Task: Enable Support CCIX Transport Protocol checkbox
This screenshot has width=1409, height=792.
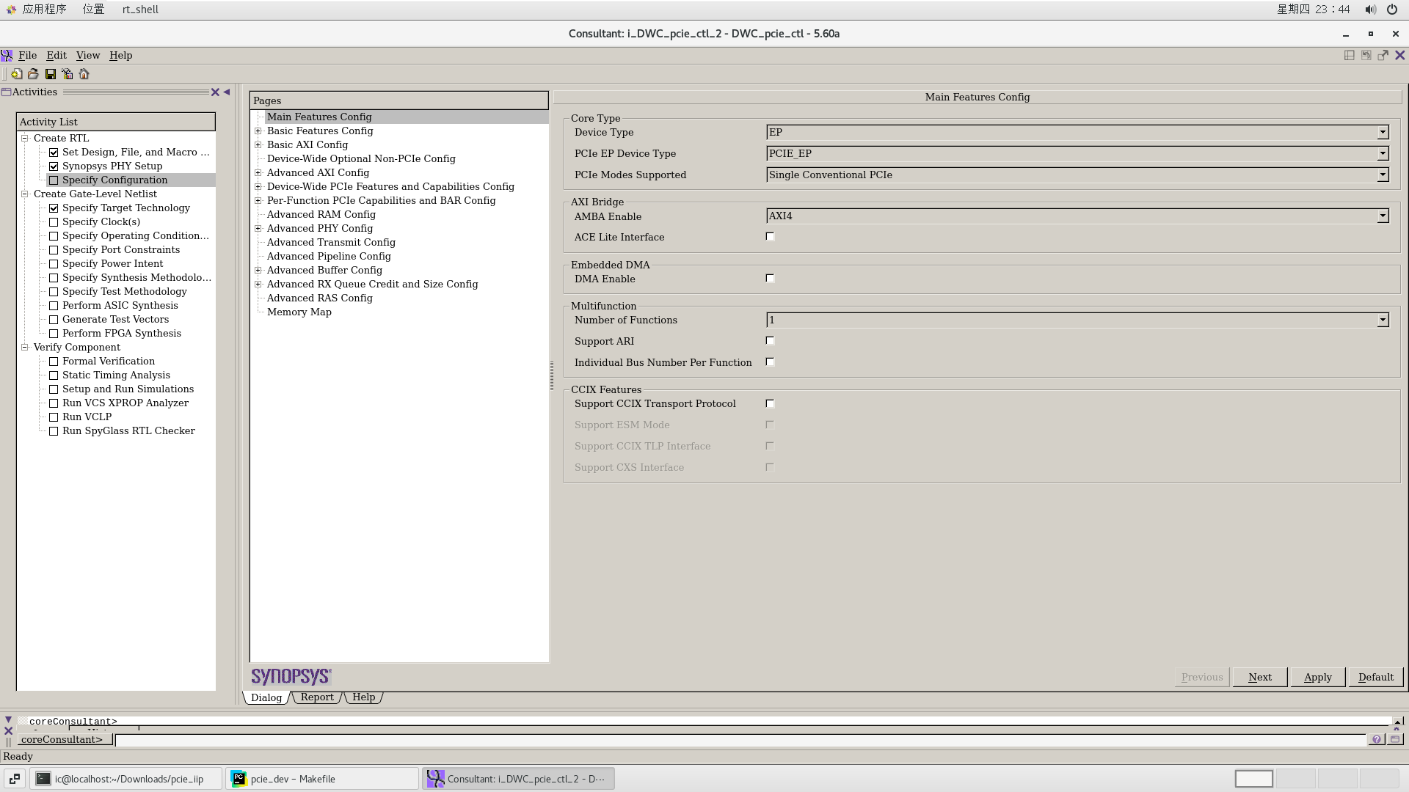Action: 770,404
